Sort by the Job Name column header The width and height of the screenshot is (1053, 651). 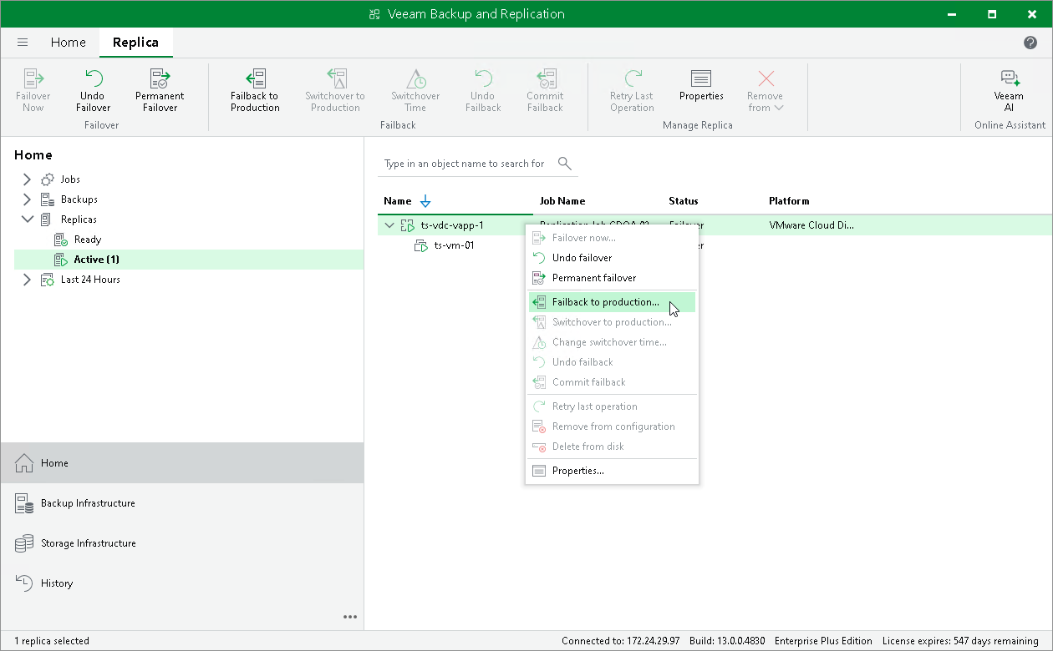[x=562, y=201]
